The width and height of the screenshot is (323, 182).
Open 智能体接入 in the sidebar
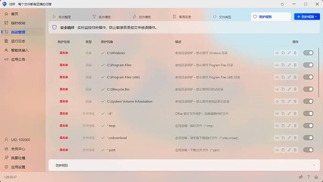pyautogui.click(x=22, y=50)
